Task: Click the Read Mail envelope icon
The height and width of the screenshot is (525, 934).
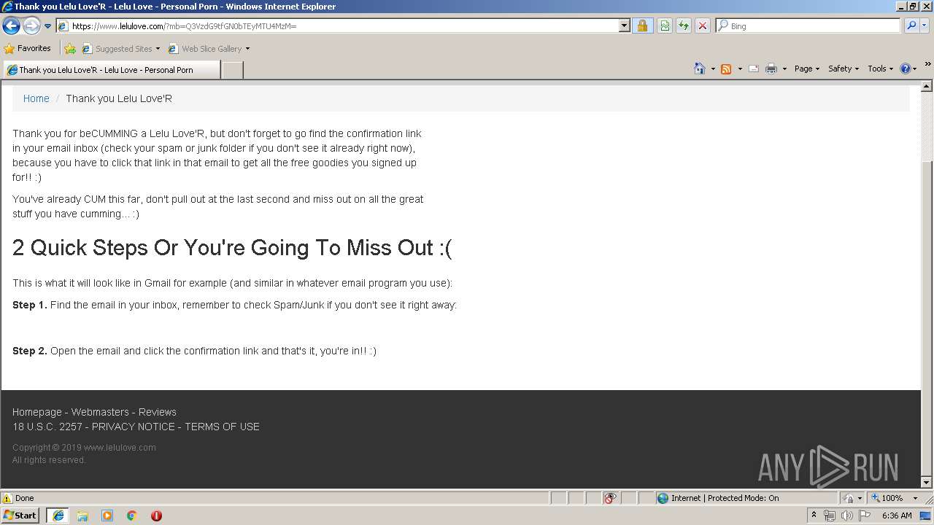Action: click(754, 69)
